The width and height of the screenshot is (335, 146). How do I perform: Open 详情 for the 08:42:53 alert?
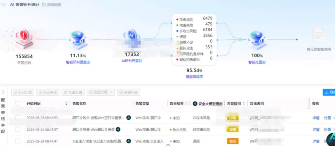(x=316, y=118)
